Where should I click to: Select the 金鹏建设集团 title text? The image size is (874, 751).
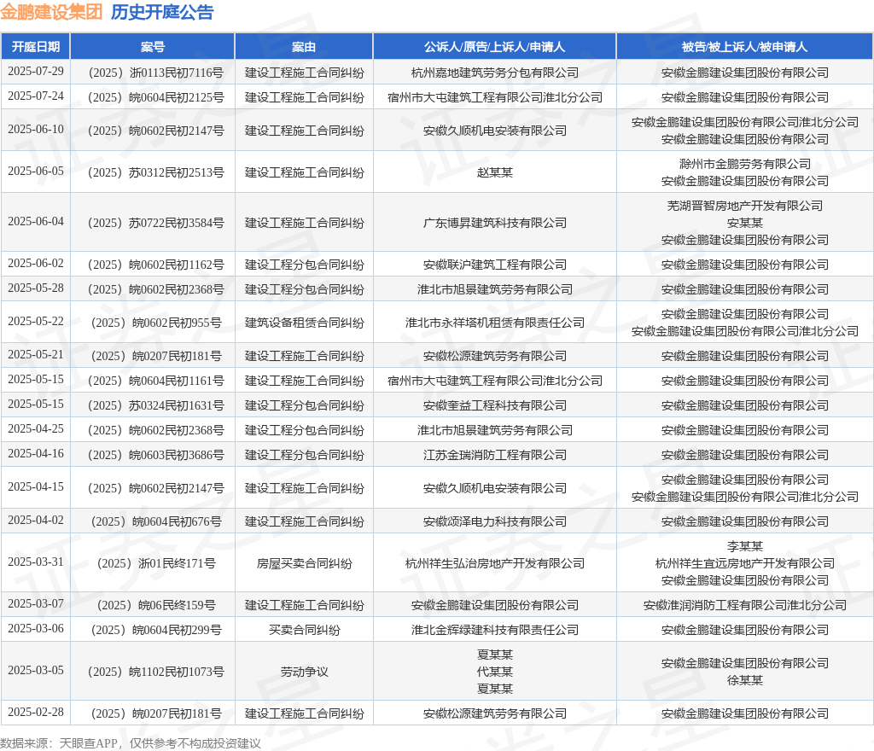[x=51, y=12]
